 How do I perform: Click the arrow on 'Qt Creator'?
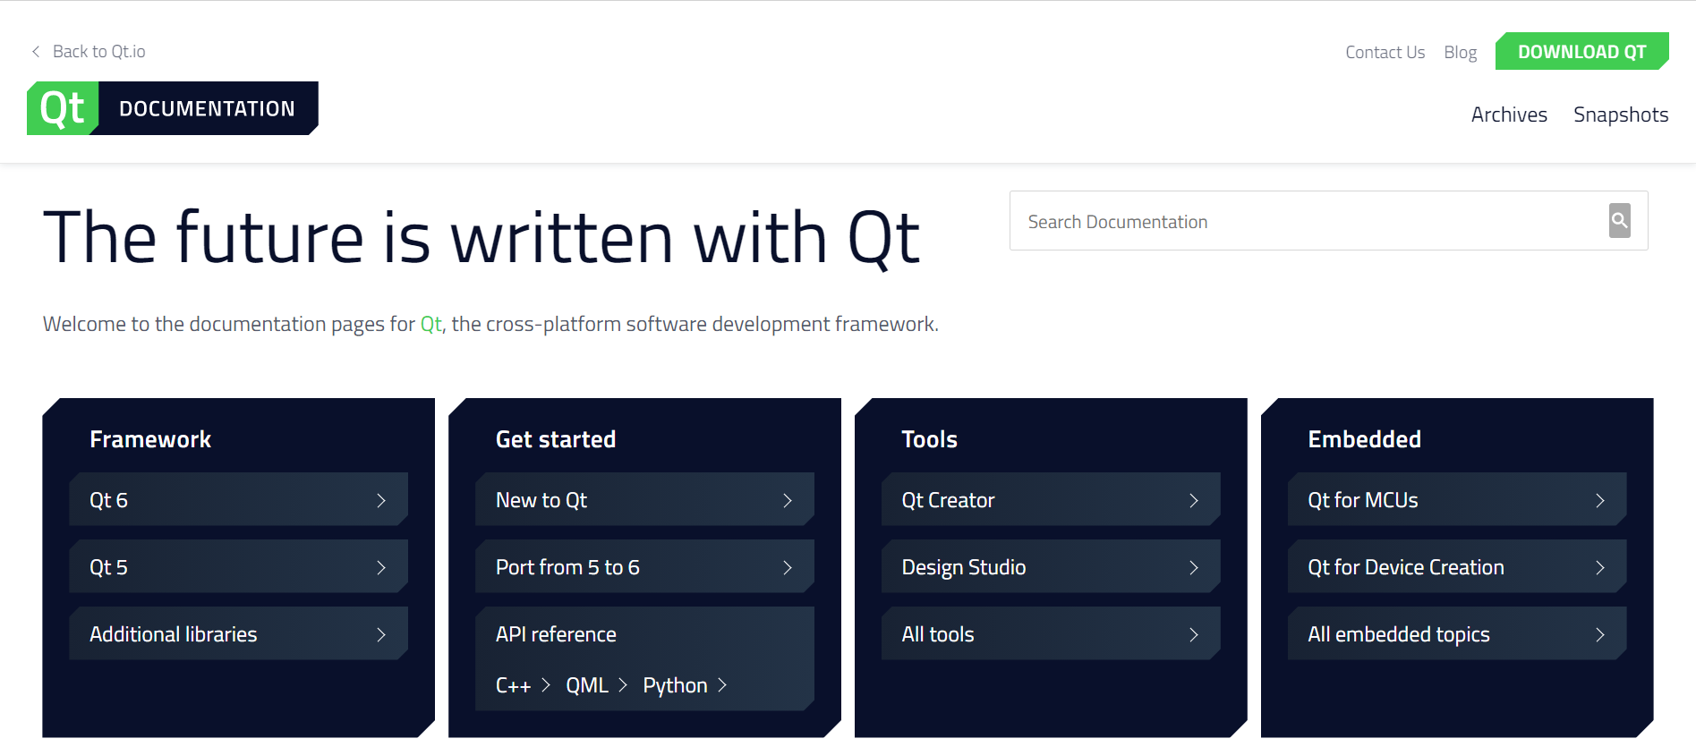coord(1195,499)
